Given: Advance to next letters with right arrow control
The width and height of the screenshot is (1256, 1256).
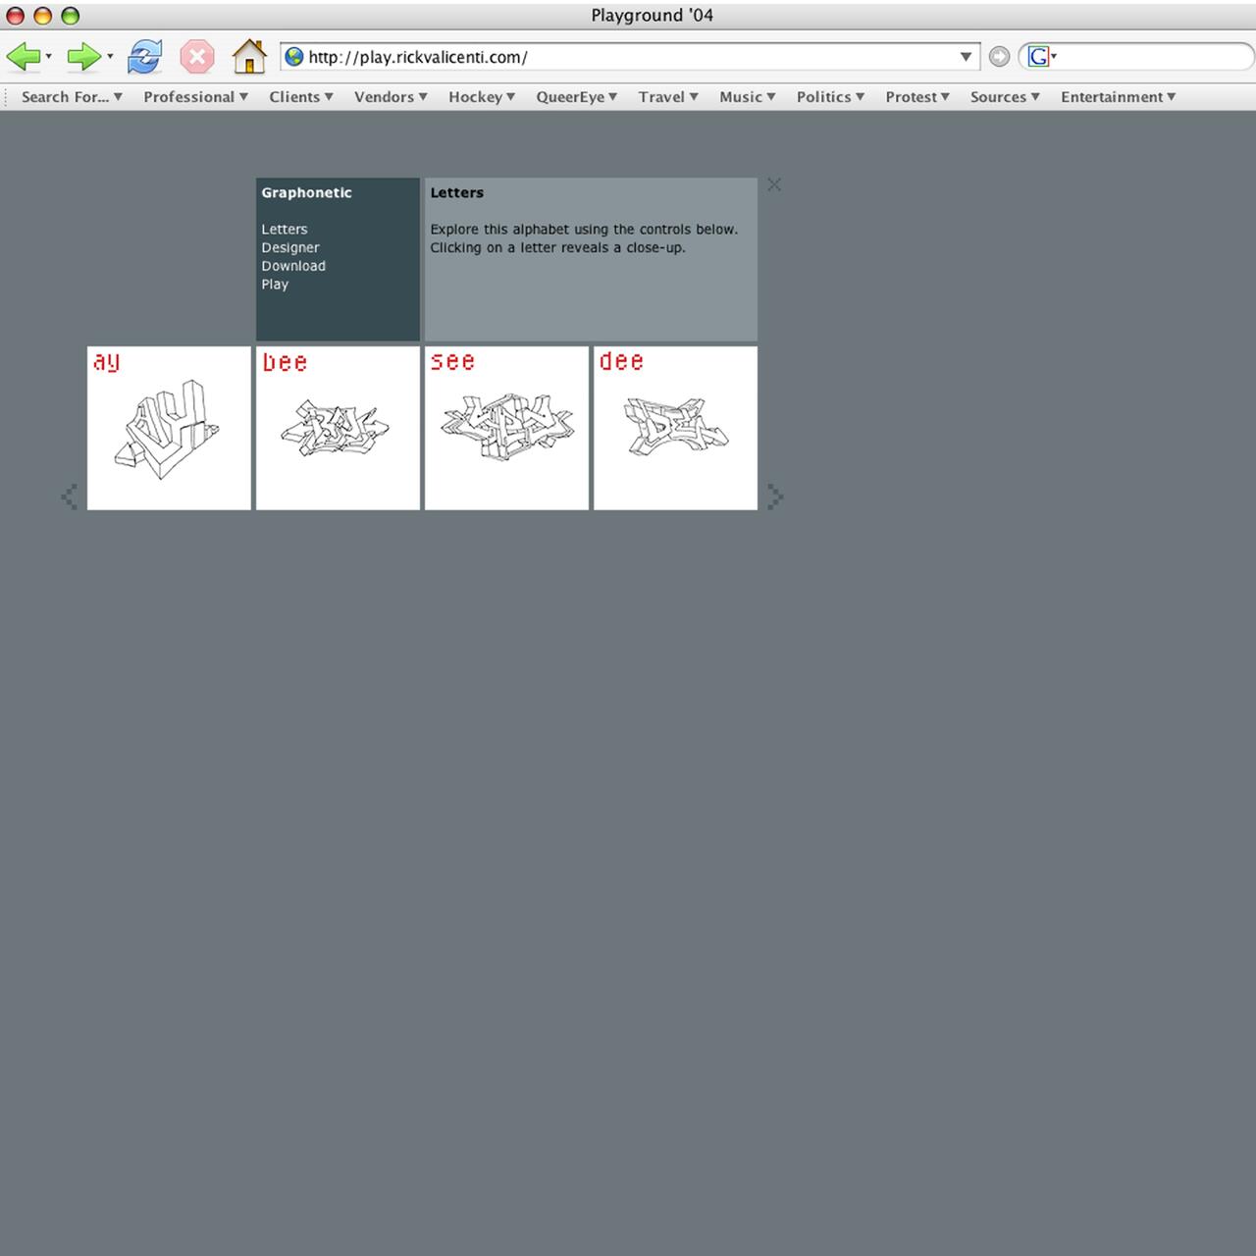Looking at the screenshot, I should tap(776, 498).
